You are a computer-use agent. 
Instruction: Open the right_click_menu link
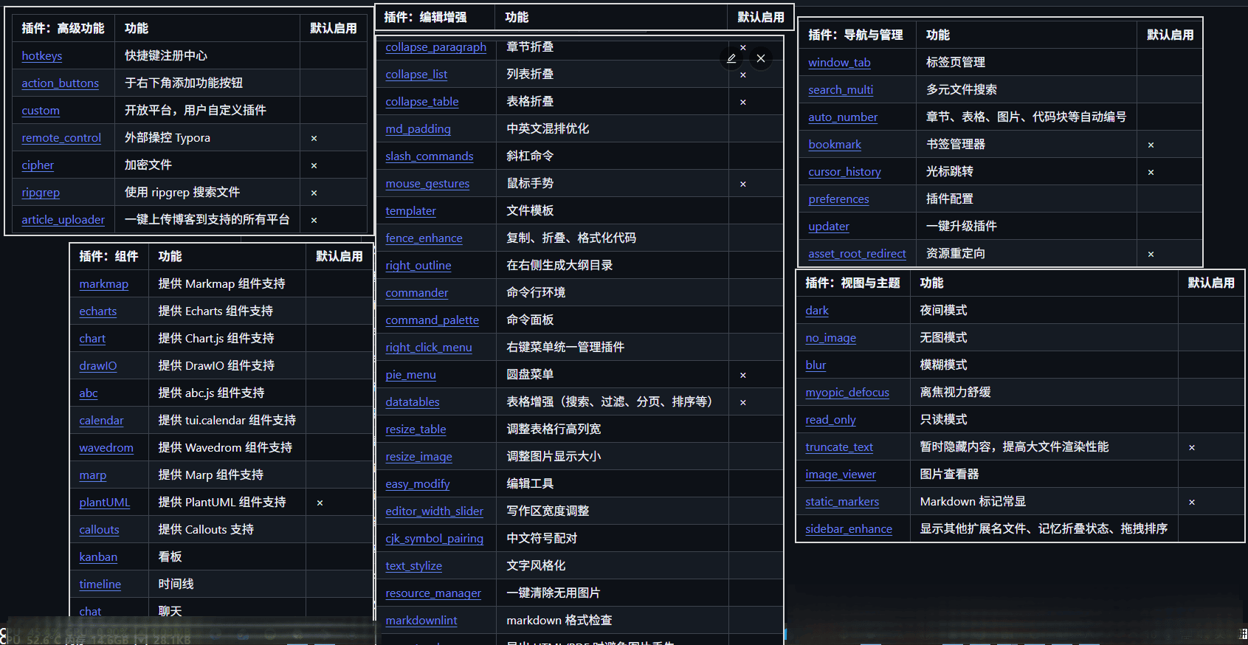tap(429, 348)
